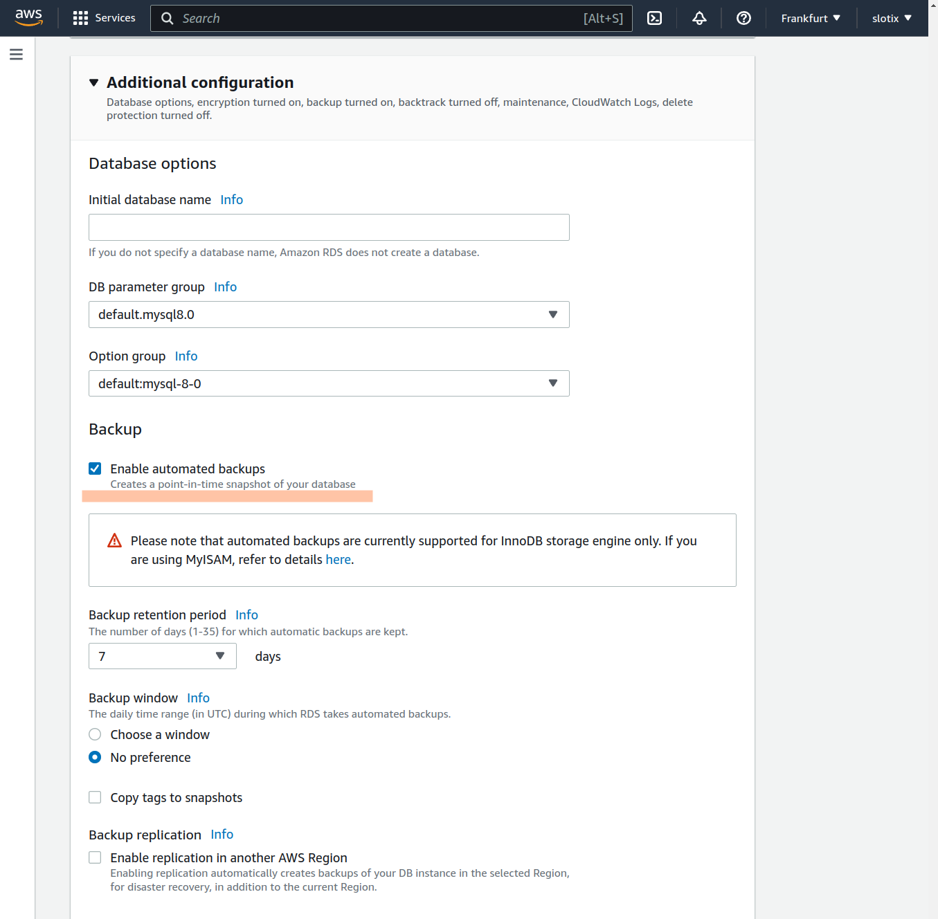This screenshot has height=919, width=938.
Task: Open Info for DB parameter group
Action: (x=225, y=286)
